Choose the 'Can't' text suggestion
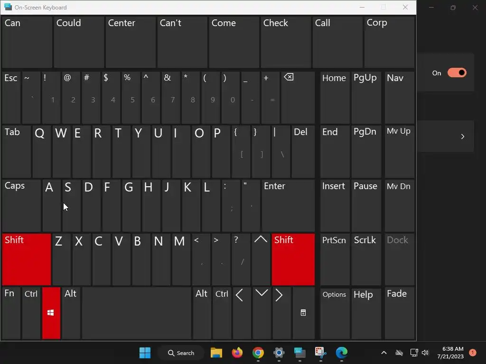486x364 pixels. coord(182,42)
